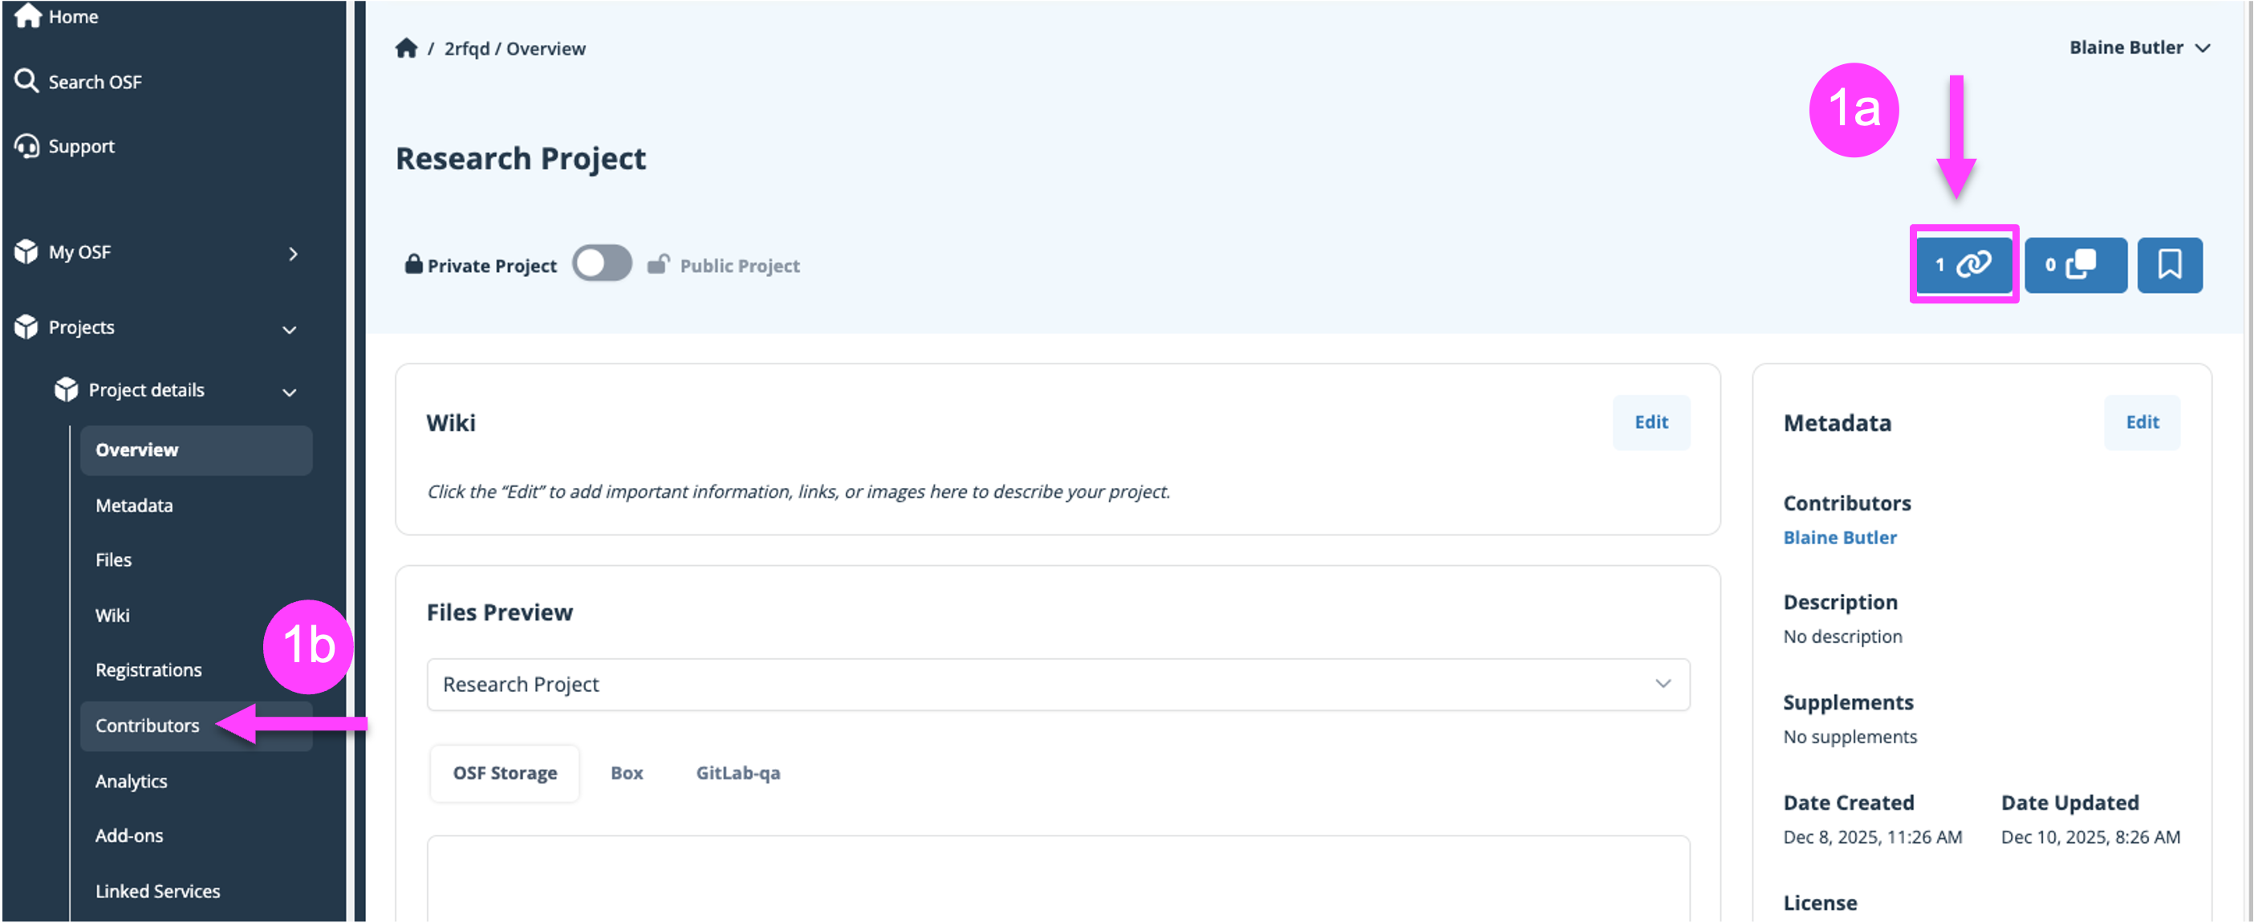Bookmark the project using the bookmark icon

click(2168, 264)
